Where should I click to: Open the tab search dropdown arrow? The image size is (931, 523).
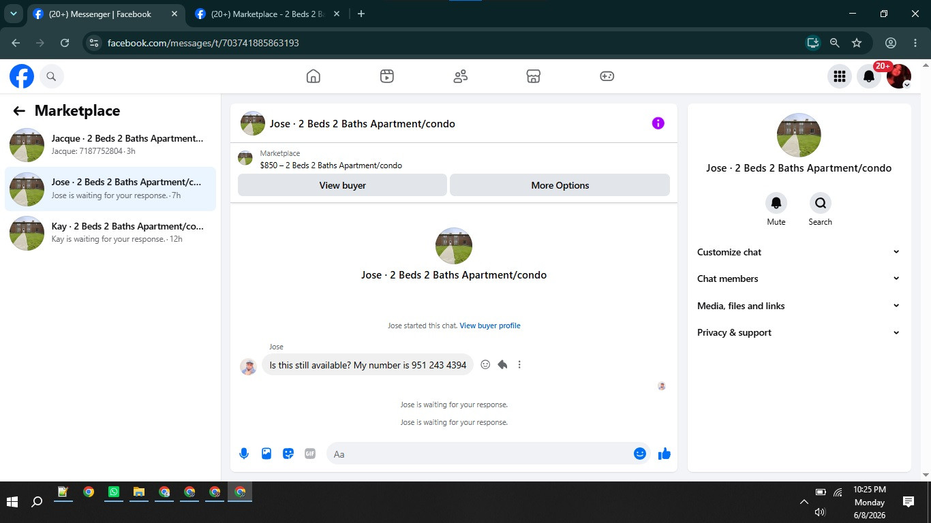[x=13, y=14]
